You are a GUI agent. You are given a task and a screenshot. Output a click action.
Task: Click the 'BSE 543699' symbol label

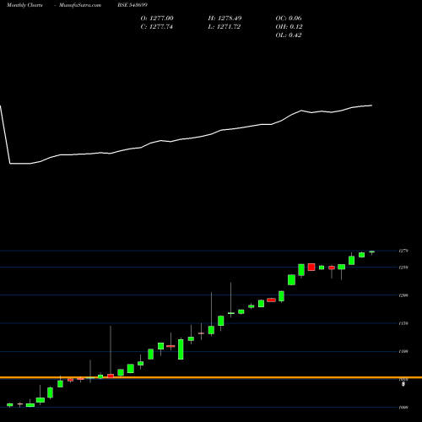click(x=133, y=5)
